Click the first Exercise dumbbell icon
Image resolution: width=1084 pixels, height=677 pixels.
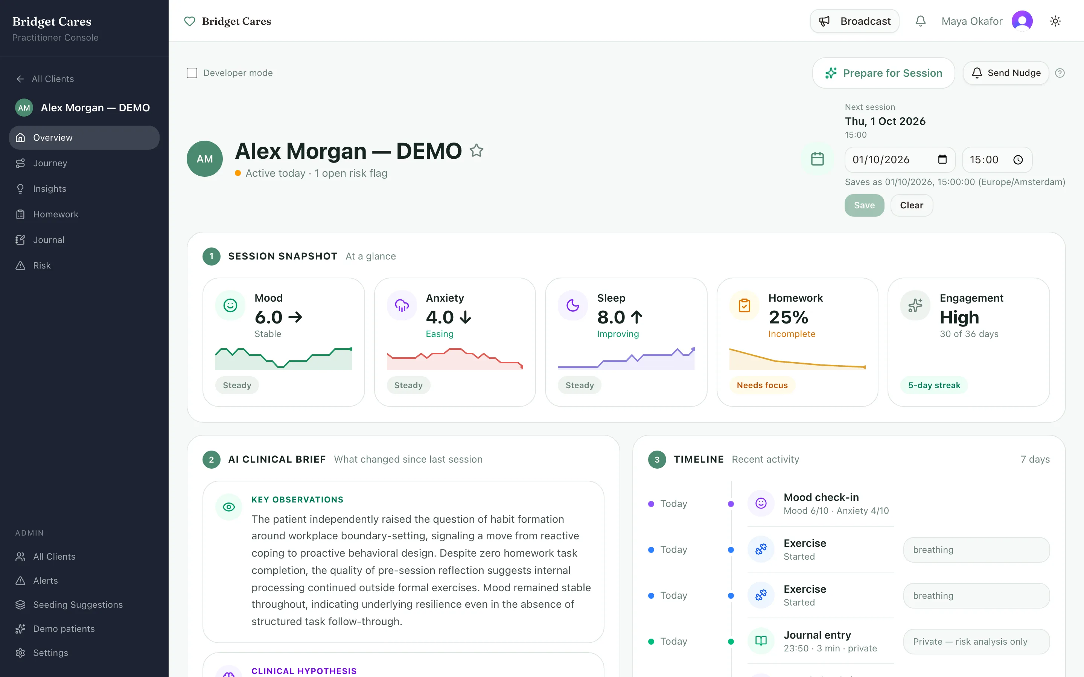click(761, 549)
